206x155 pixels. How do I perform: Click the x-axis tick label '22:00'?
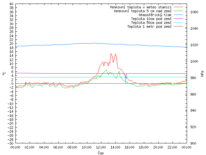point(173,147)
